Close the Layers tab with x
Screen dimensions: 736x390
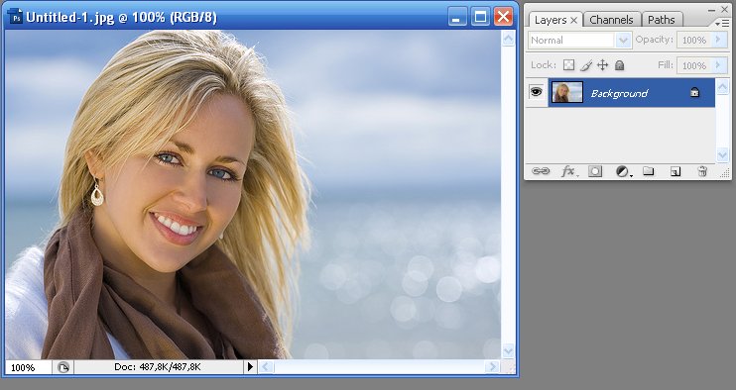[x=573, y=20]
